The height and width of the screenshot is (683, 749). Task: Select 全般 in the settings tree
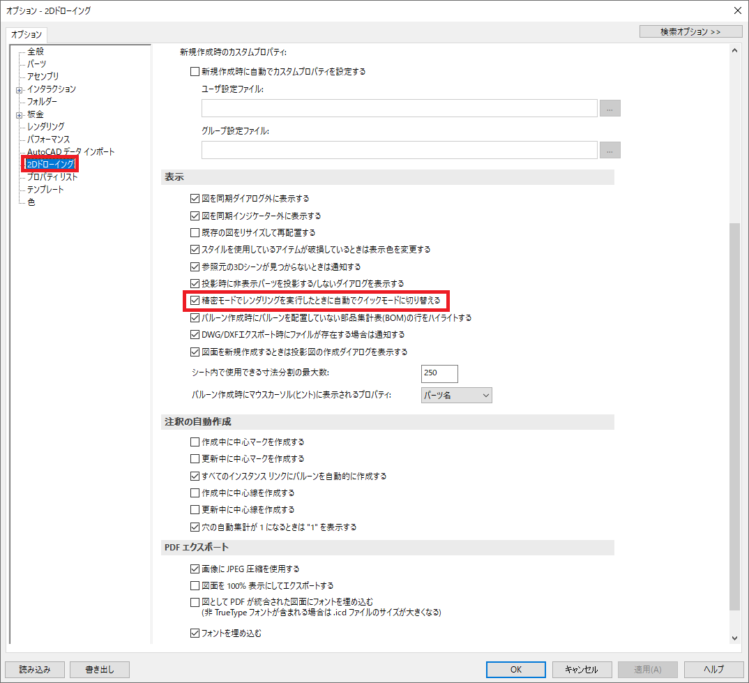point(34,51)
